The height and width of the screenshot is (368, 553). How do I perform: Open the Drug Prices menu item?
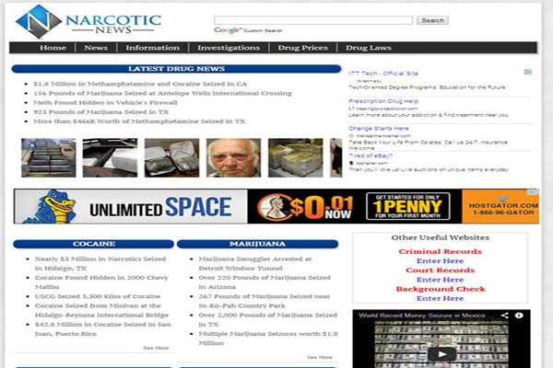point(301,48)
